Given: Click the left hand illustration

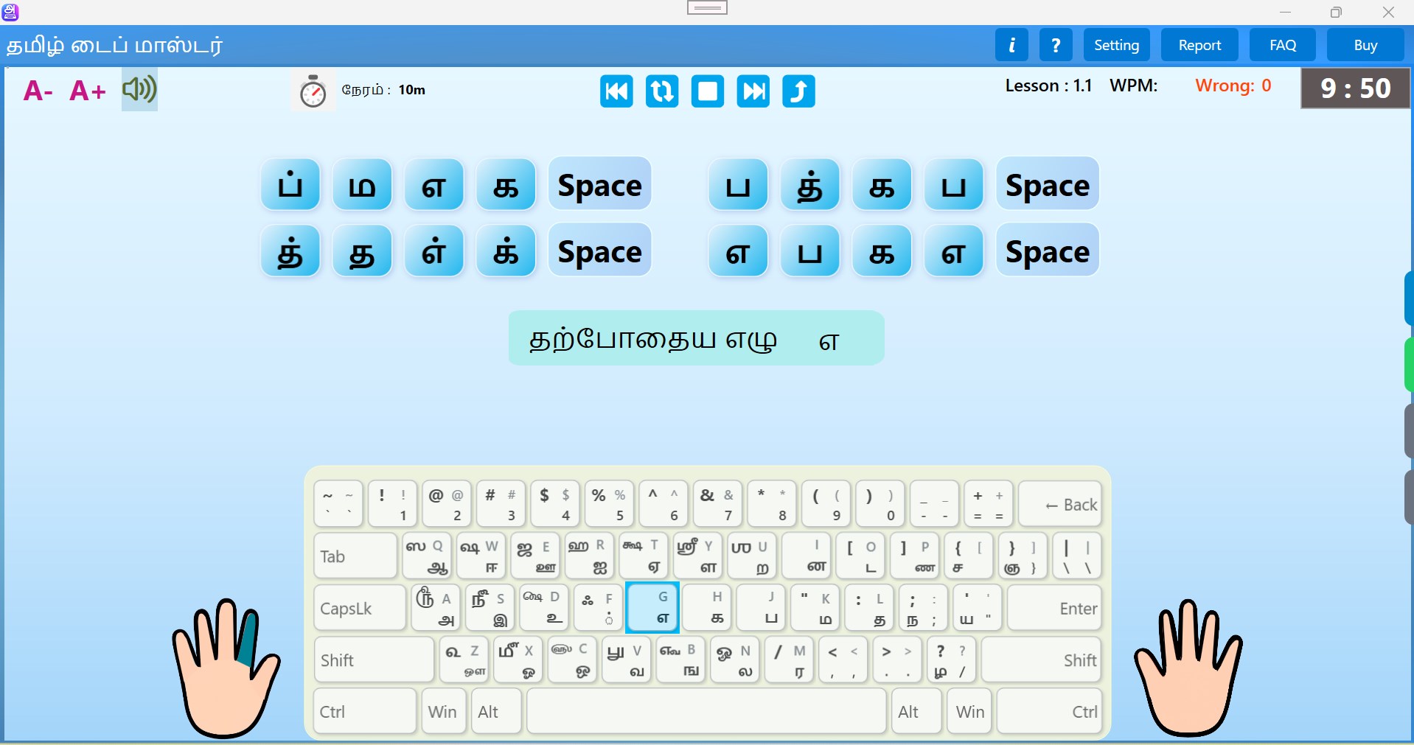Looking at the screenshot, I should pos(226,668).
